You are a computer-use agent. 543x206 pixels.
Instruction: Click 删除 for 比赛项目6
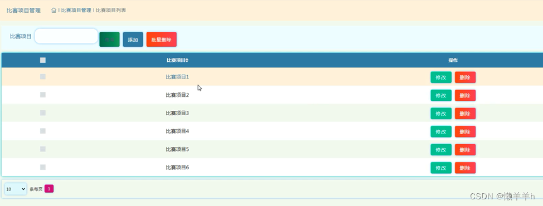pyautogui.click(x=465, y=168)
